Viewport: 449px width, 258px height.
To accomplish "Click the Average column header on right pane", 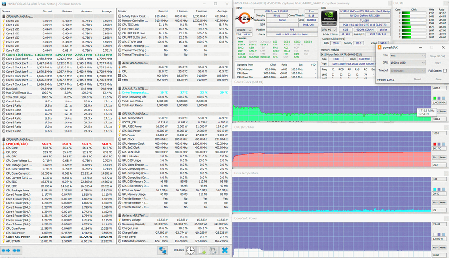I will tap(222, 11).
